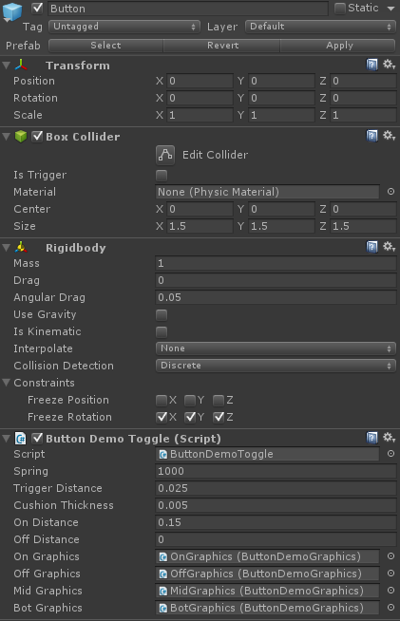Click the ButtonDemoToggle script reference field
The width and height of the screenshot is (400, 621).
click(x=267, y=454)
